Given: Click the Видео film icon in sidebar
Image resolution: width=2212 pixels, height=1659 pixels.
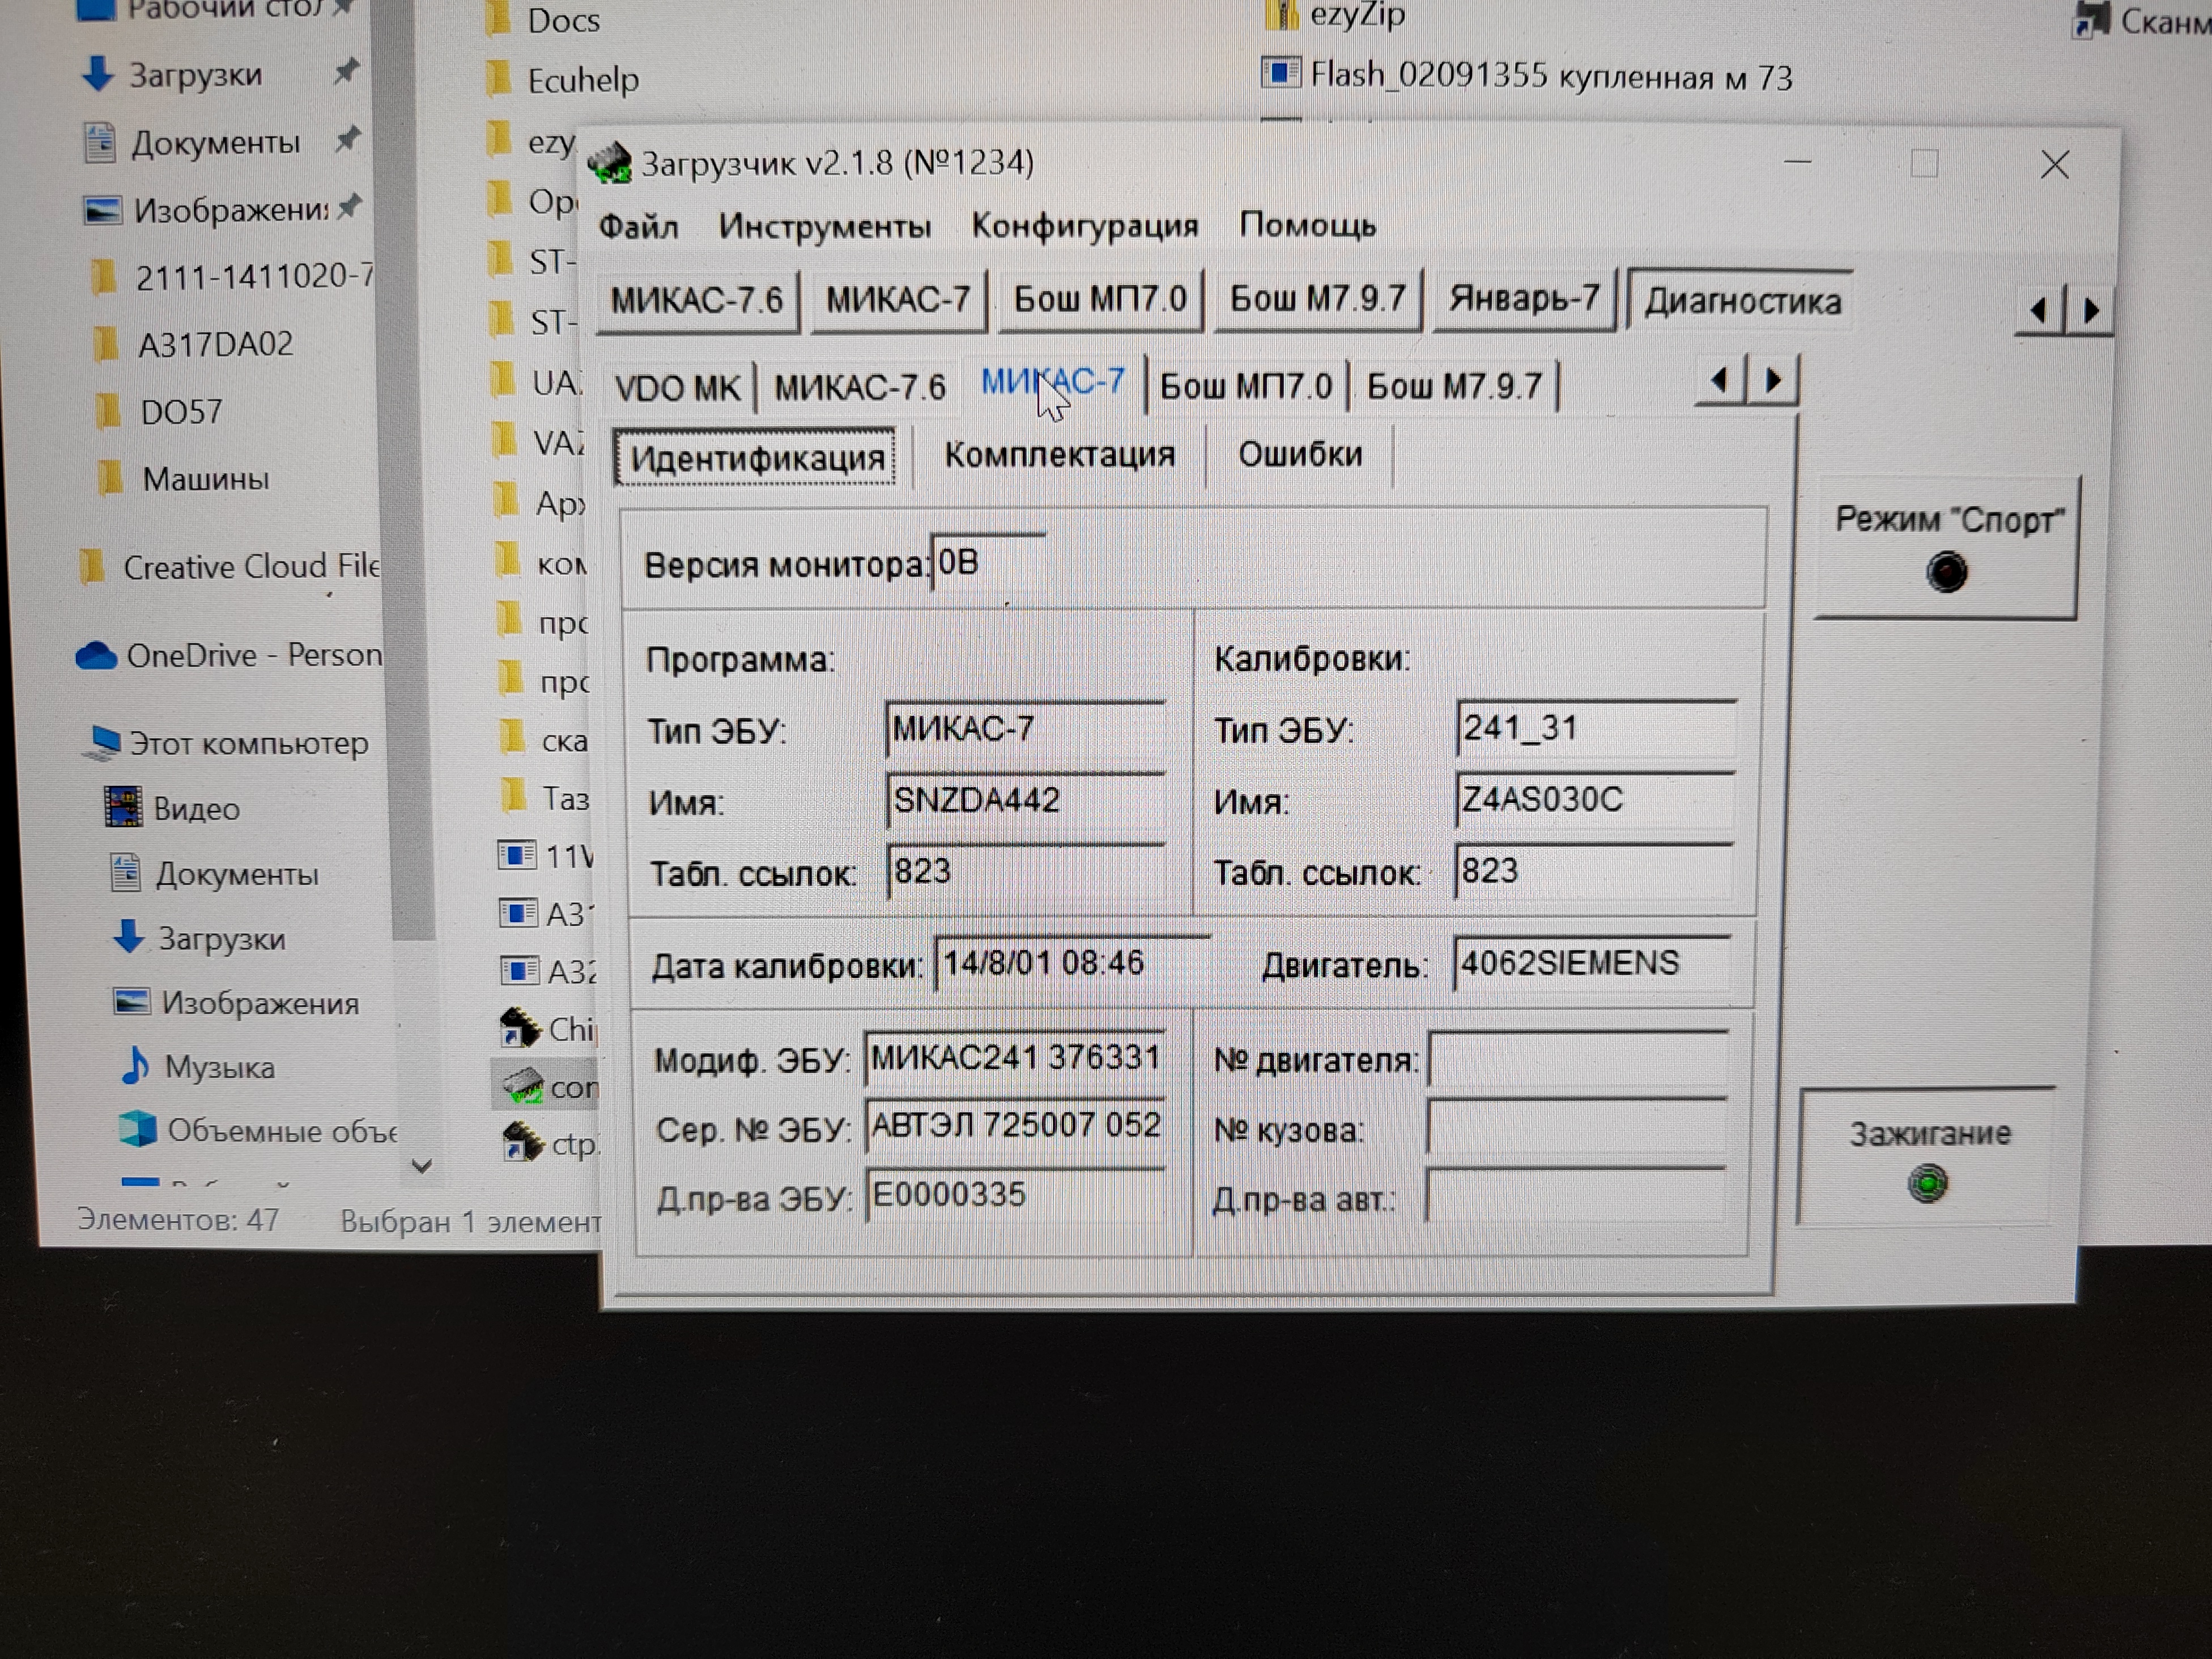Looking at the screenshot, I should 124,807.
